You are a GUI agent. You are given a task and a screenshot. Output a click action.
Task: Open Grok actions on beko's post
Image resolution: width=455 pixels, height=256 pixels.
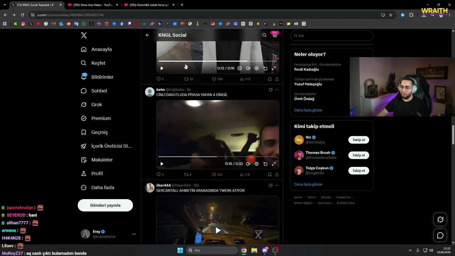pos(271,90)
